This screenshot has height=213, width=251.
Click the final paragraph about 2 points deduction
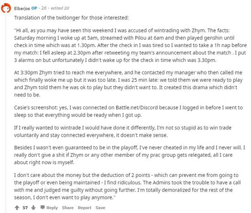(127, 186)
